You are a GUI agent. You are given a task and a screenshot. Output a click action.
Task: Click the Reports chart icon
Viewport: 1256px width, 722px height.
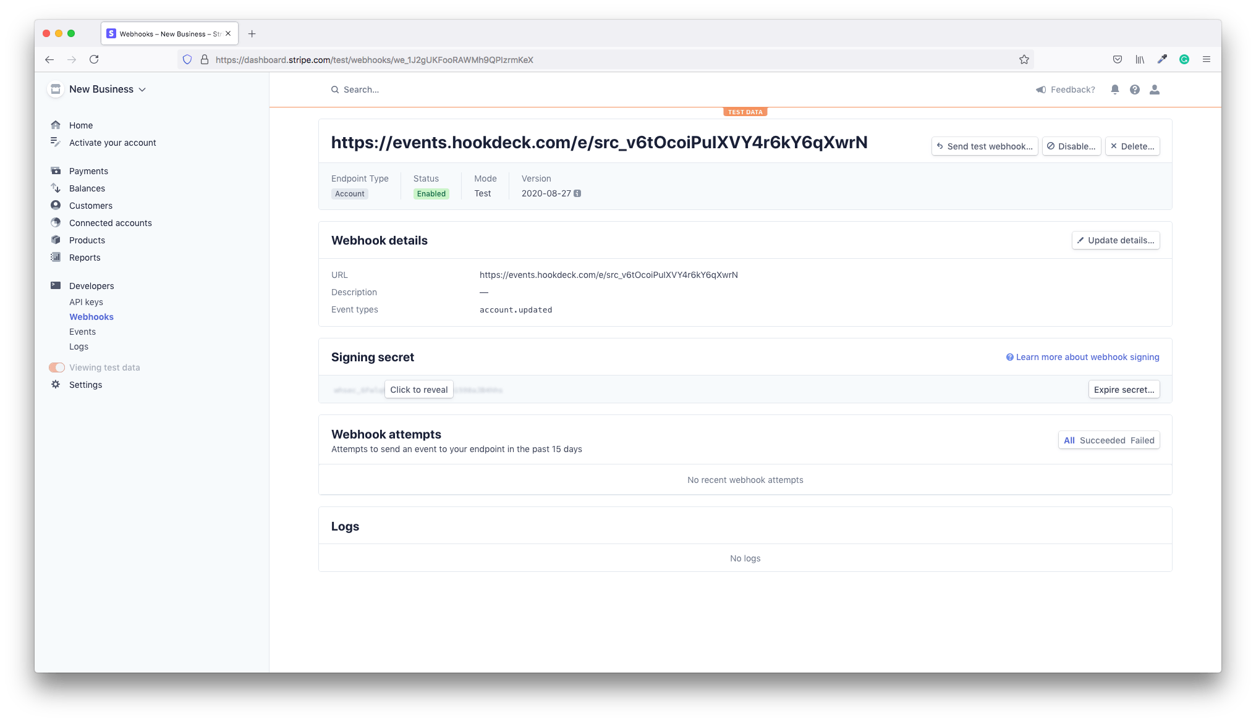point(56,257)
